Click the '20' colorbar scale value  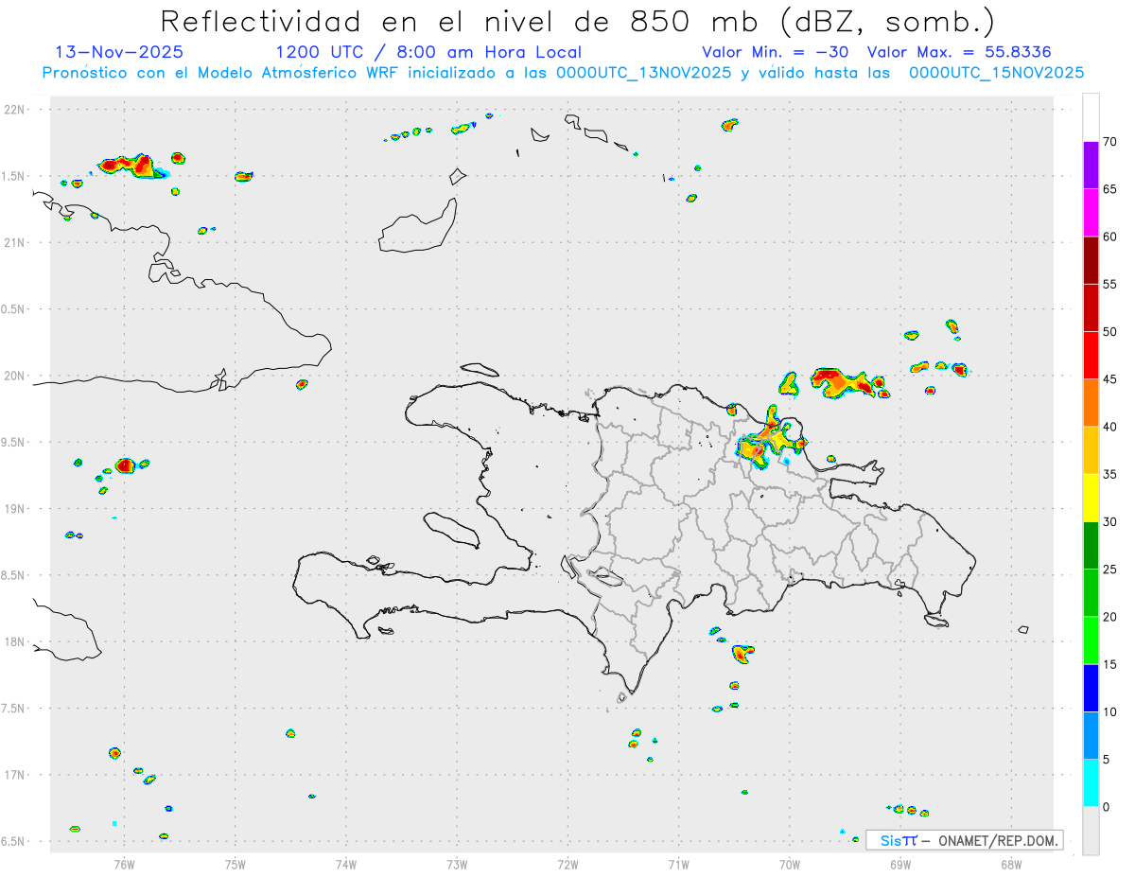[x=1109, y=617]
